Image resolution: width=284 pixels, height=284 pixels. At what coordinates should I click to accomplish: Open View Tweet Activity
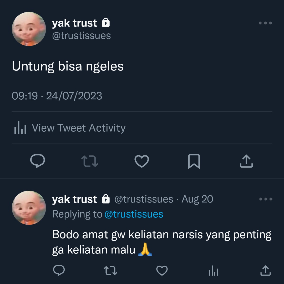(x=70, y=128)
